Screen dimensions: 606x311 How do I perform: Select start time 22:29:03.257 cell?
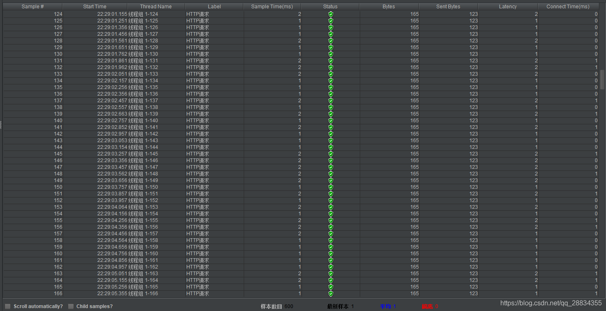point(112,154)
